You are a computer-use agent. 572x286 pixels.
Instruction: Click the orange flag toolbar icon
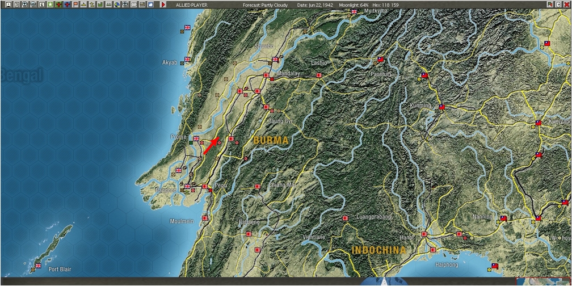(75, 5)
